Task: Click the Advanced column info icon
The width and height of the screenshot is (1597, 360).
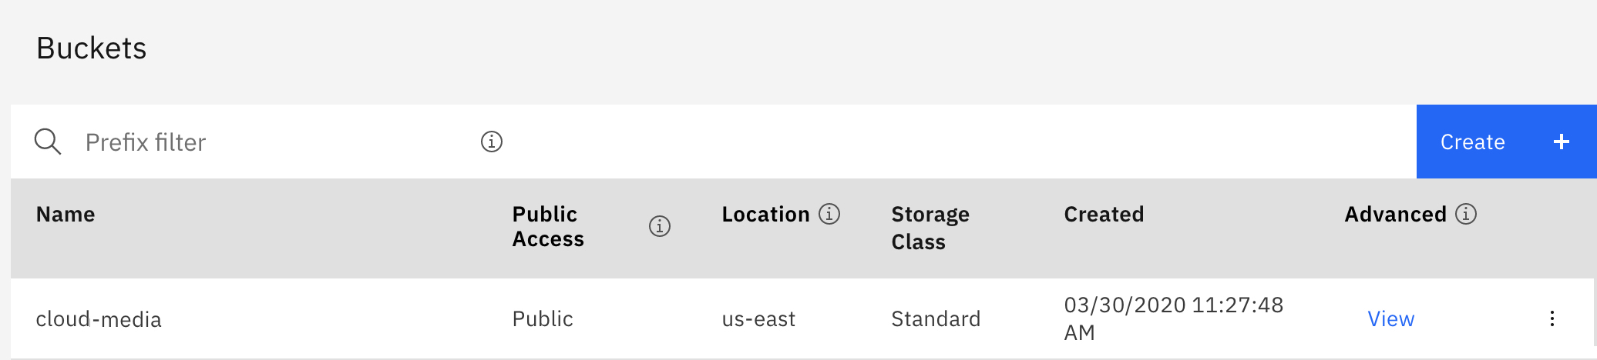Action: point(1466,214)
